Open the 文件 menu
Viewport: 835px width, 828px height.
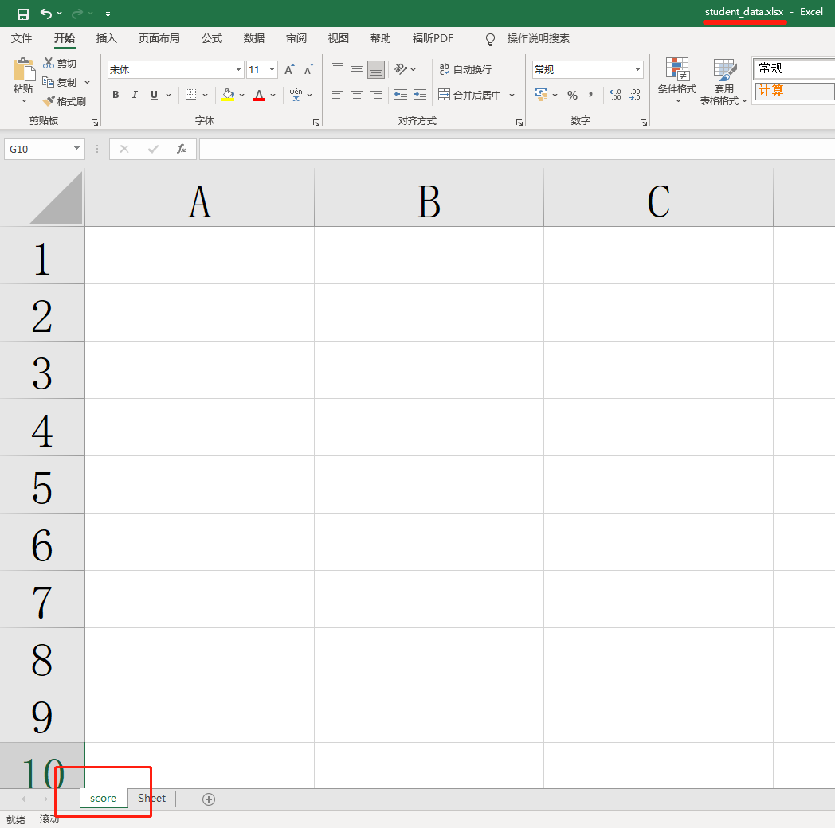coord(22,38)
